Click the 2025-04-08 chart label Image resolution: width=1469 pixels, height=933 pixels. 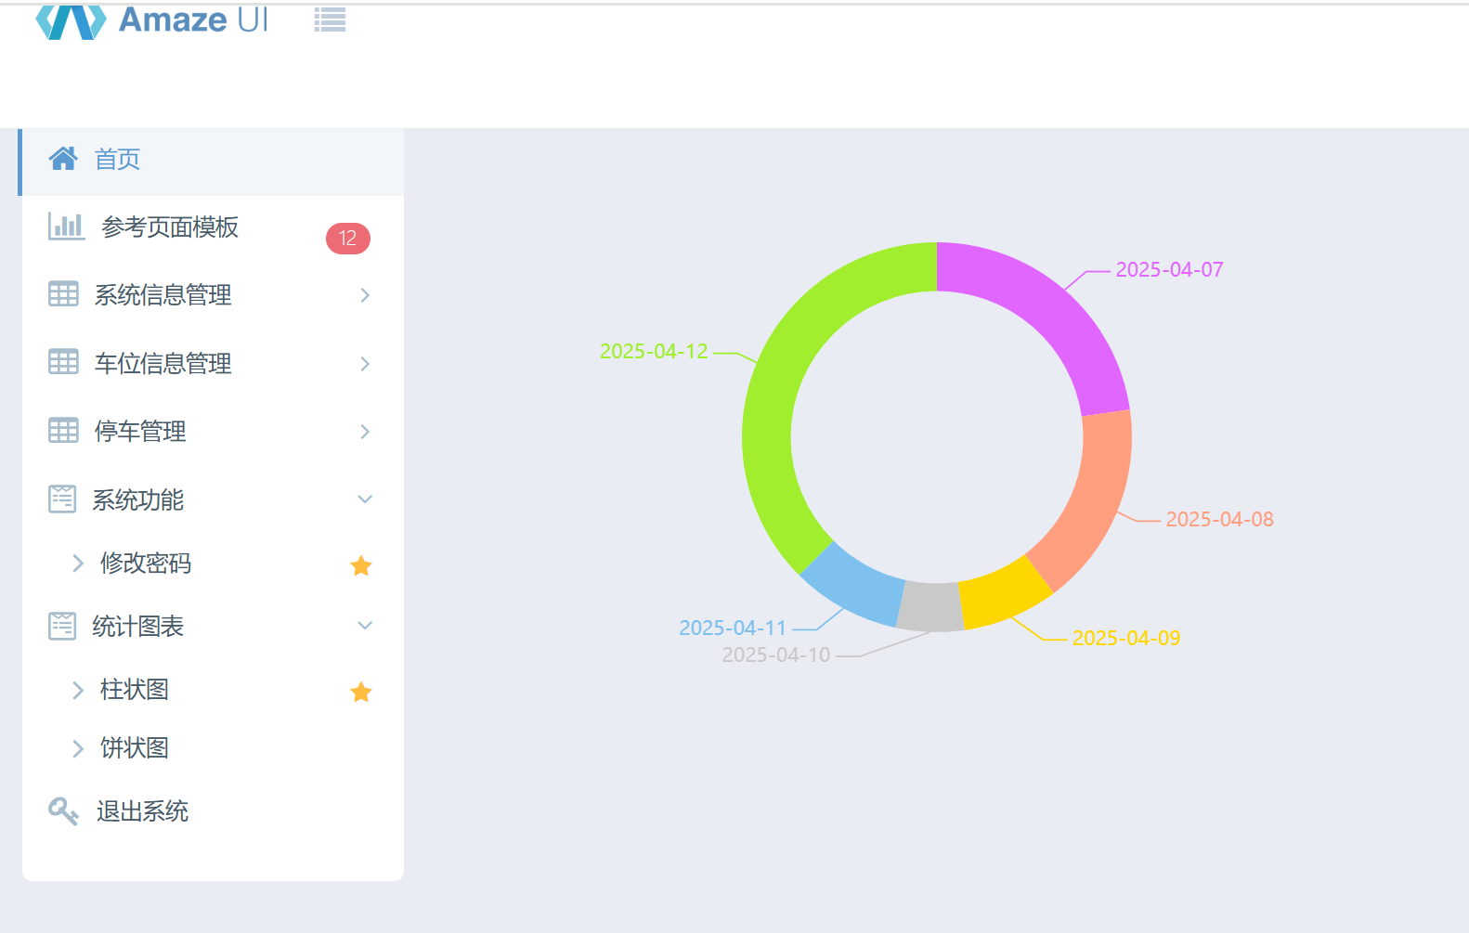[x=1219, y=519]
